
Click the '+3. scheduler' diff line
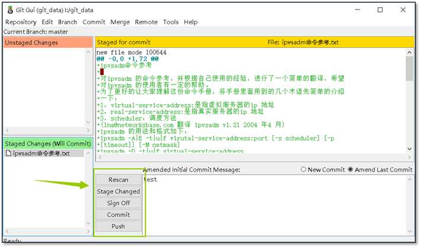click(x=137, y=118)
